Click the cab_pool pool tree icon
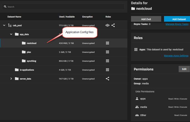This screenshot has height=122, width=190. click(10, 25)
